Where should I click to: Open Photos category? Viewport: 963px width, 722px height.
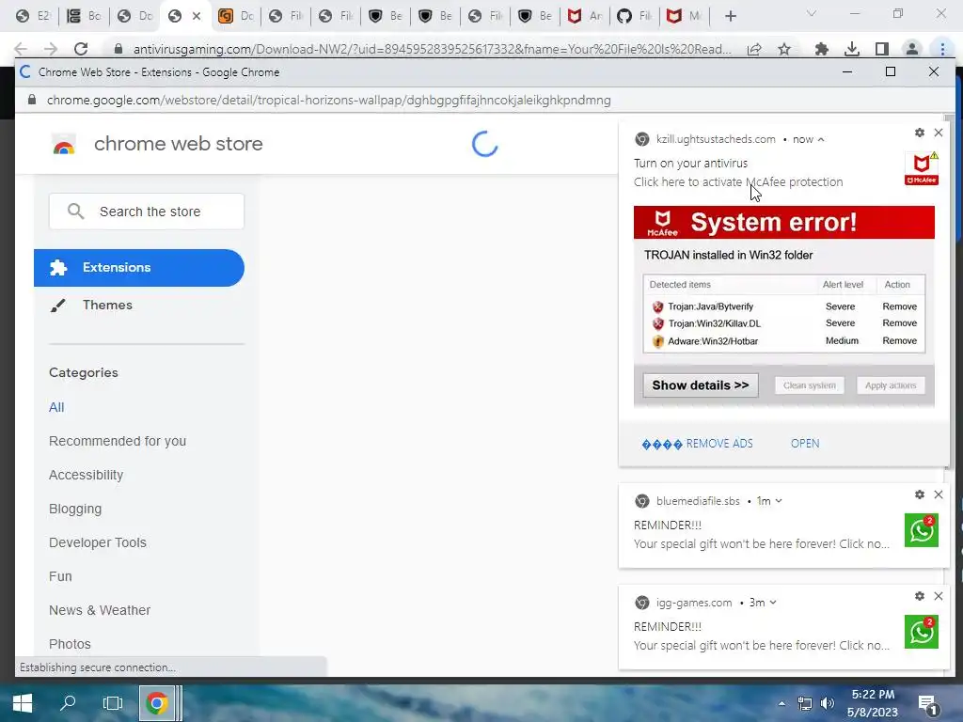[70, 644]
